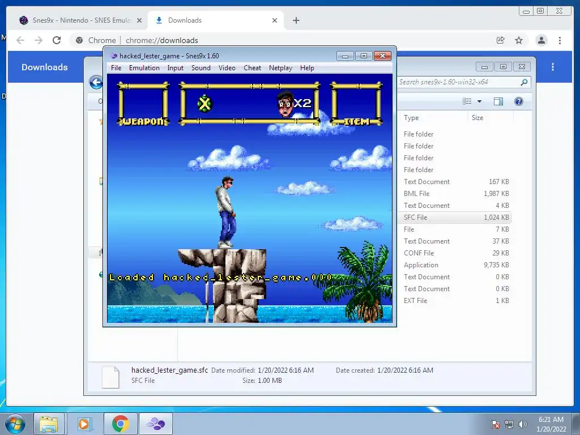Toggle the Explorer preview pane icon

[x=498, y=101]
